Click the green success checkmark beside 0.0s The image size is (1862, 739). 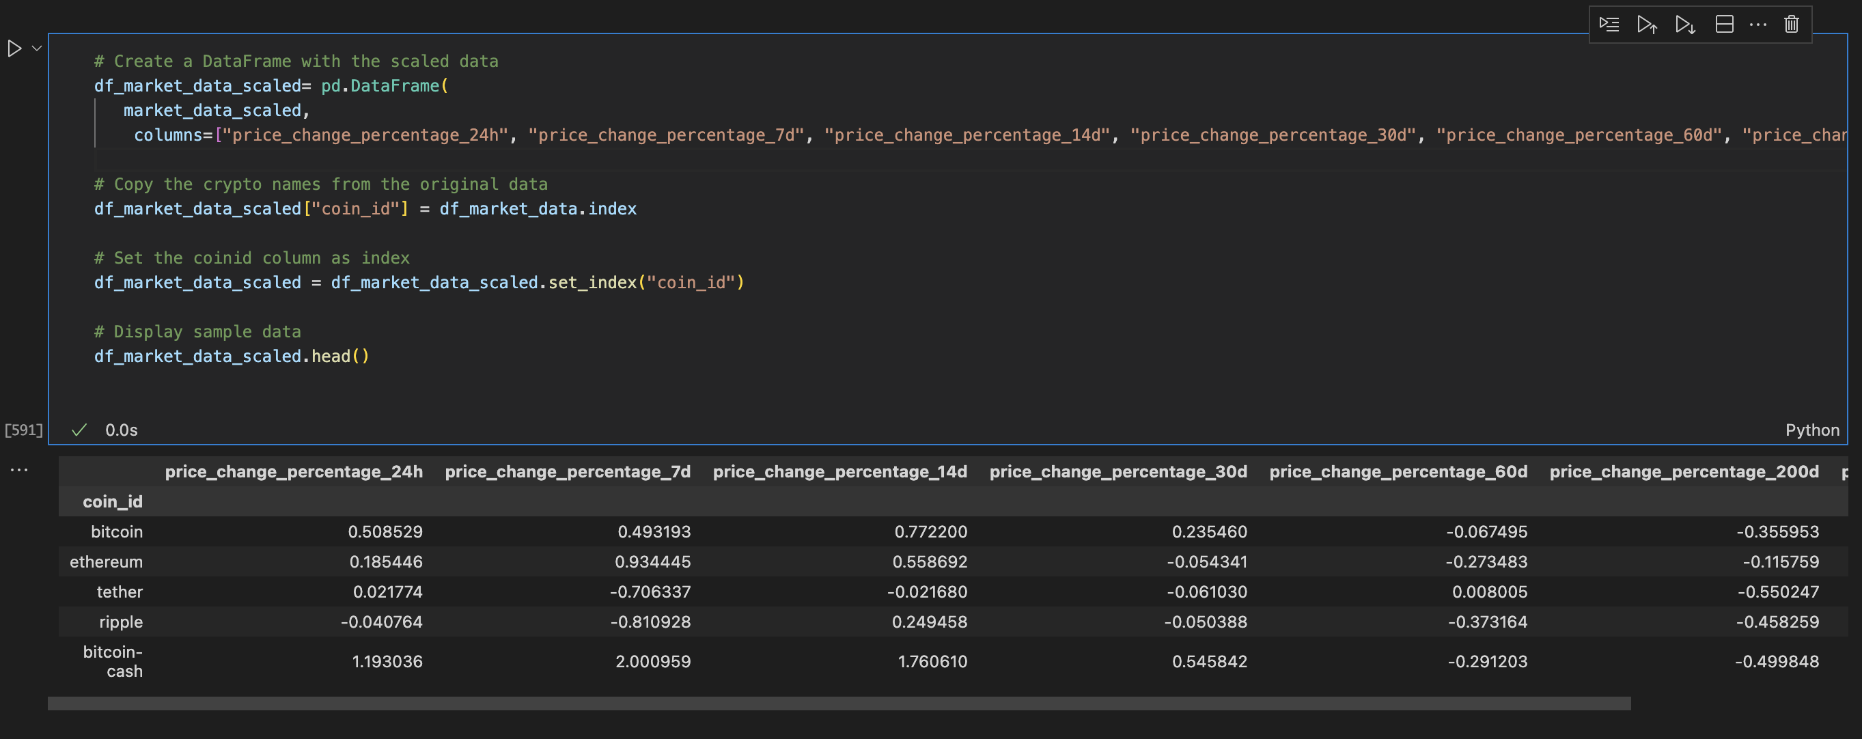pyautogui.click(x=79, y=430)
